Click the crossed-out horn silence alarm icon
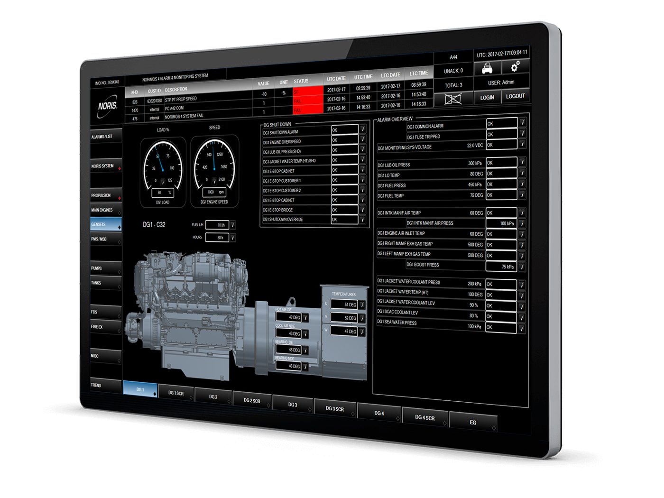 (453, 99)
